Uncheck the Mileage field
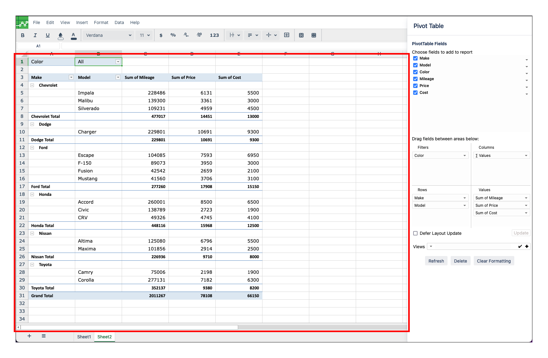 tap(415, 79)
